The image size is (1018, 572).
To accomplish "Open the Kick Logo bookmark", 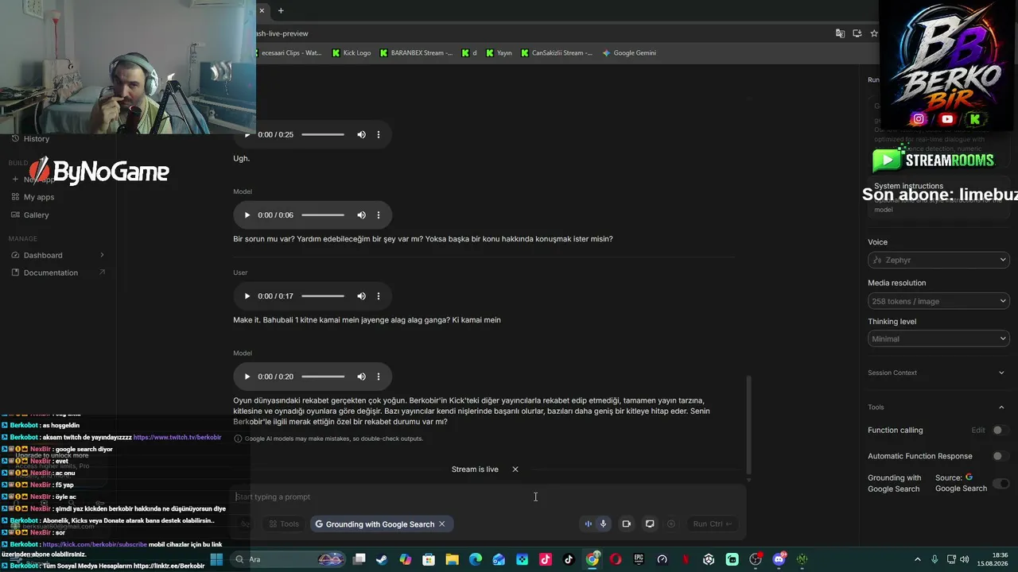I will pyautogui.click(x=352, y=53).
